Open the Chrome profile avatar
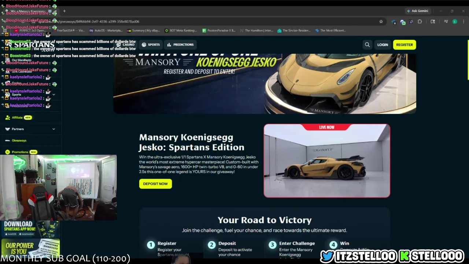469x264 pixels. [455, 22]
